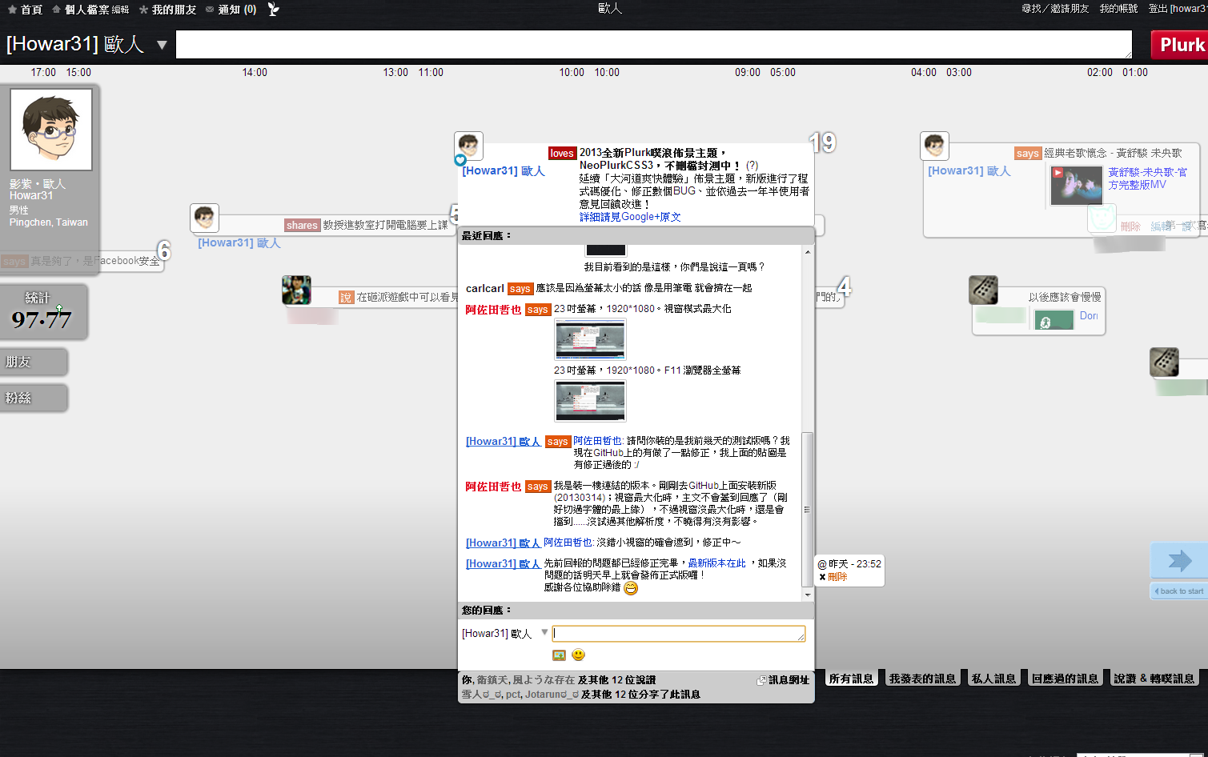The width and height of the screenshot is (1208, 757).
Task: Click the heart badge on the post avatar
Action: [460, 160]
